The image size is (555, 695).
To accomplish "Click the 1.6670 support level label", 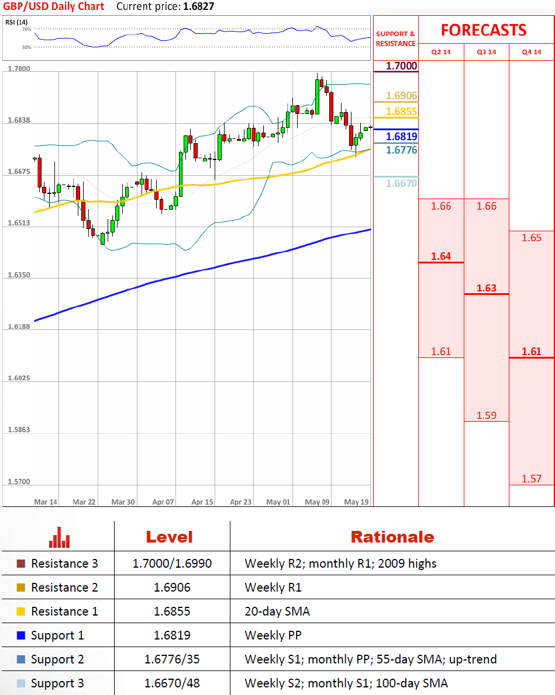I will pos(401,183).
